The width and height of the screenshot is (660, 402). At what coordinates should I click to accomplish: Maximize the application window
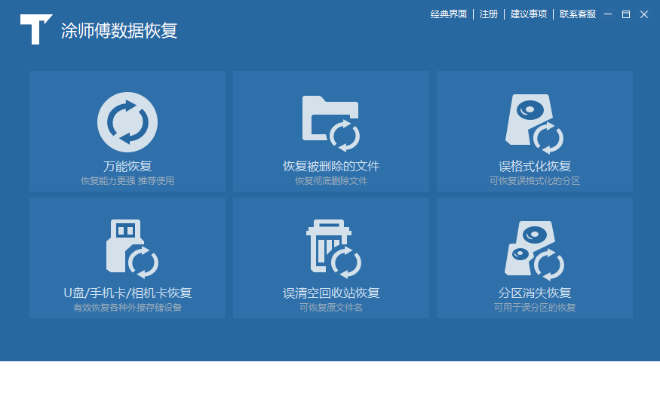626,14
